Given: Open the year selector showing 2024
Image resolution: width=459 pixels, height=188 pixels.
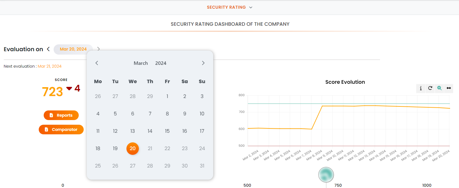Looking at the screenshot, I should (x=161, y=63).
